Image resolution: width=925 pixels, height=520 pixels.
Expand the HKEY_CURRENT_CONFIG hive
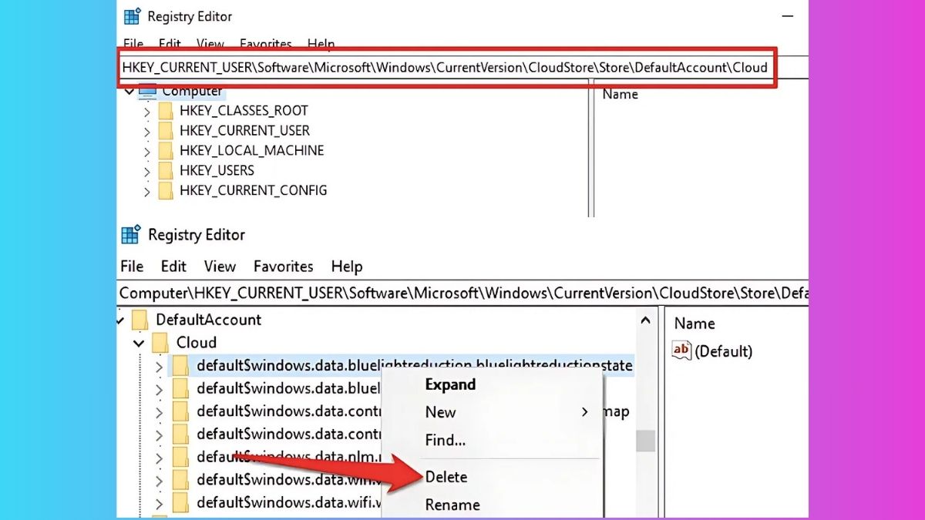[x=146, y=191]
